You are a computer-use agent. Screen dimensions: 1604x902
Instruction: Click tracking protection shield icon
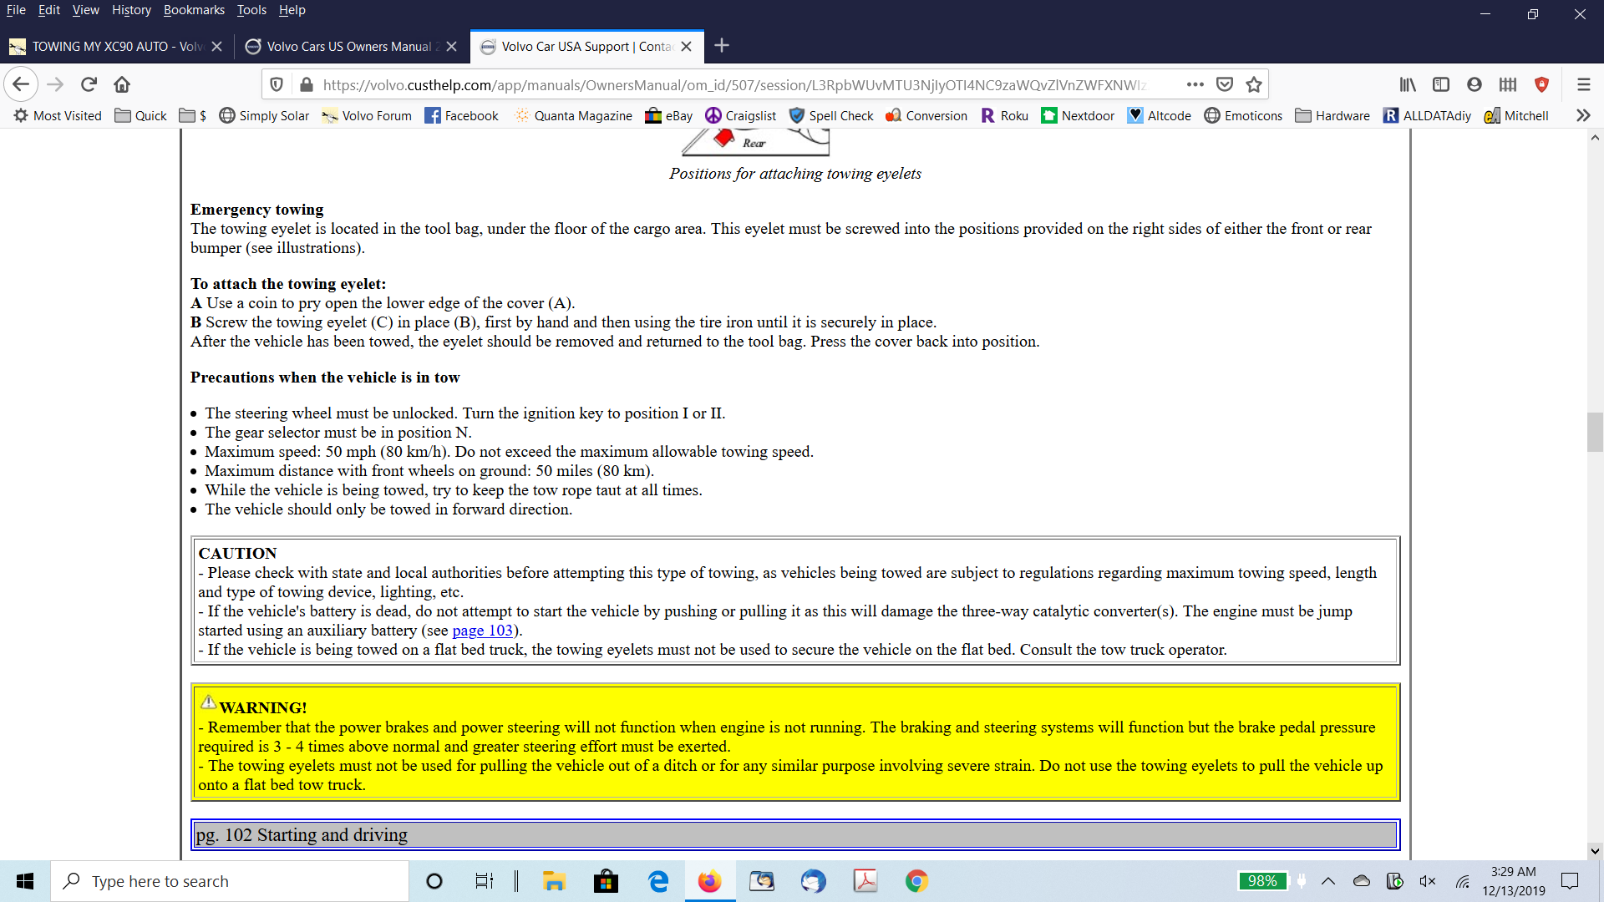point(277,84)
